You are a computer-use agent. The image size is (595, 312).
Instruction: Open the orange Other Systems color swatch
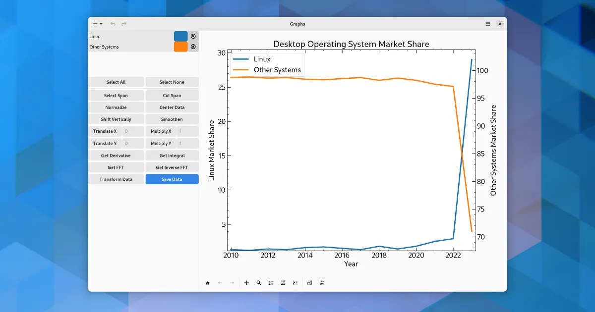click(x=180, y=47)
